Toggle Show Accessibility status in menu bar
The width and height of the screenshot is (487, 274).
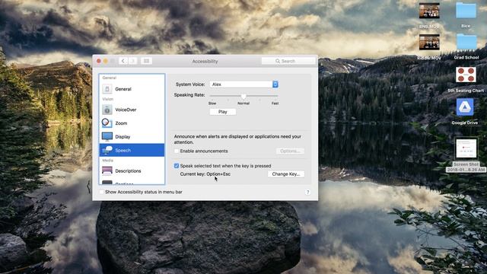click(x=101, y=192)
